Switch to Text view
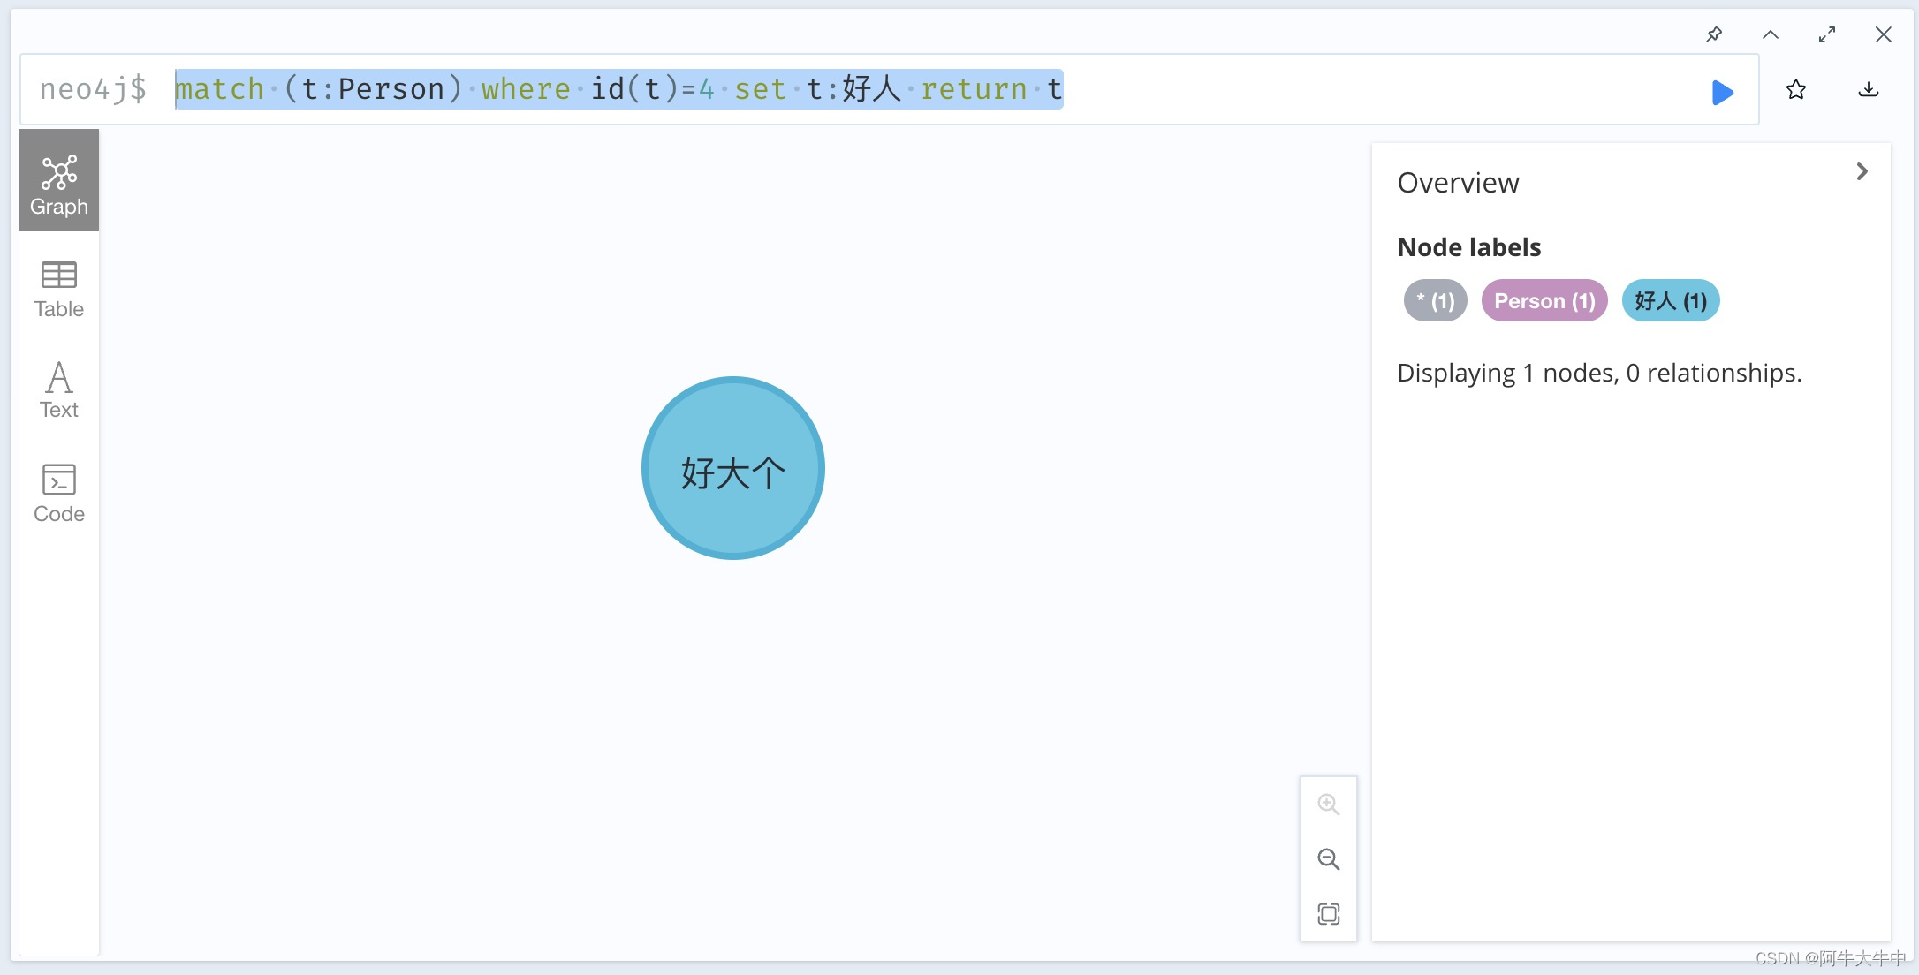Viewport: 1919px width, 975px height. pyautogui.click(x=59, y=389)
